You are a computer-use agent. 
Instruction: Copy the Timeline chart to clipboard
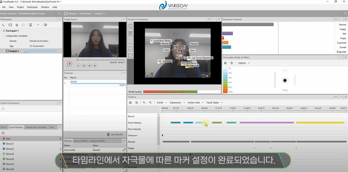(x=137, y=103)
